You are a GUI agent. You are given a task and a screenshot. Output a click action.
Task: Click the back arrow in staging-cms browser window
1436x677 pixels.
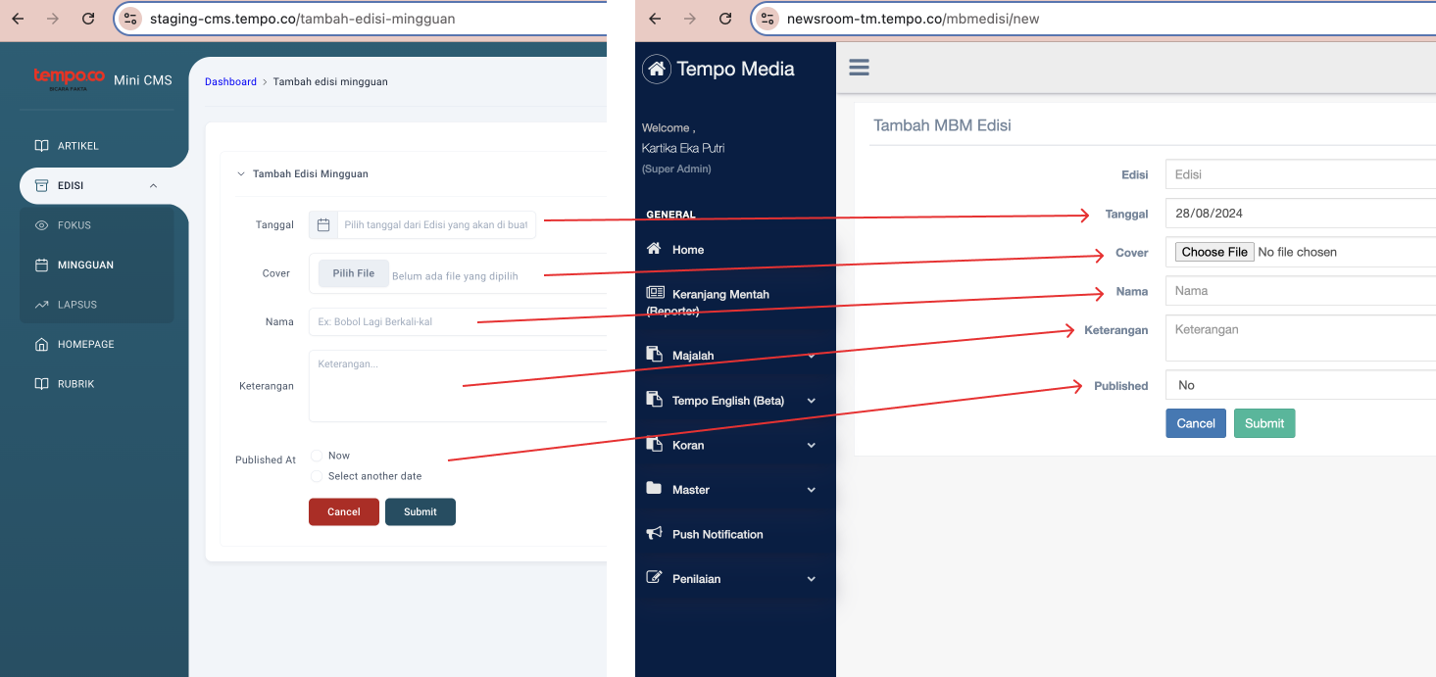pyautogui.click(x=18, y=19)
